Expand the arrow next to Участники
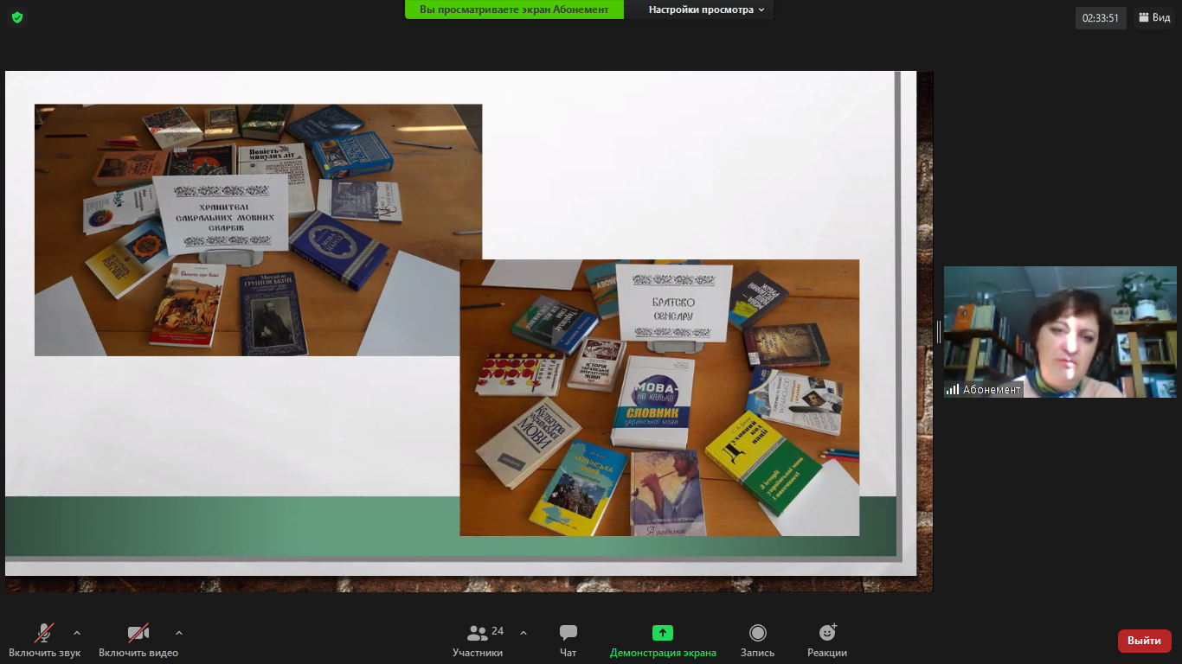Image resolution: width=1182 pixels, height=664 pixels. (524, 633)
